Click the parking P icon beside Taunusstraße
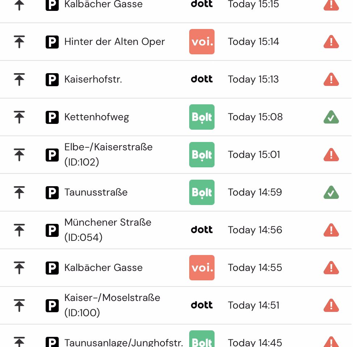Image resolution: width=353 pixels, height=347 pixels. 52,193
